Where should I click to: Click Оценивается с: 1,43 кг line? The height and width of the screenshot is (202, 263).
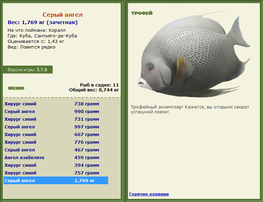pyautogui.click(x=36, y=42)
